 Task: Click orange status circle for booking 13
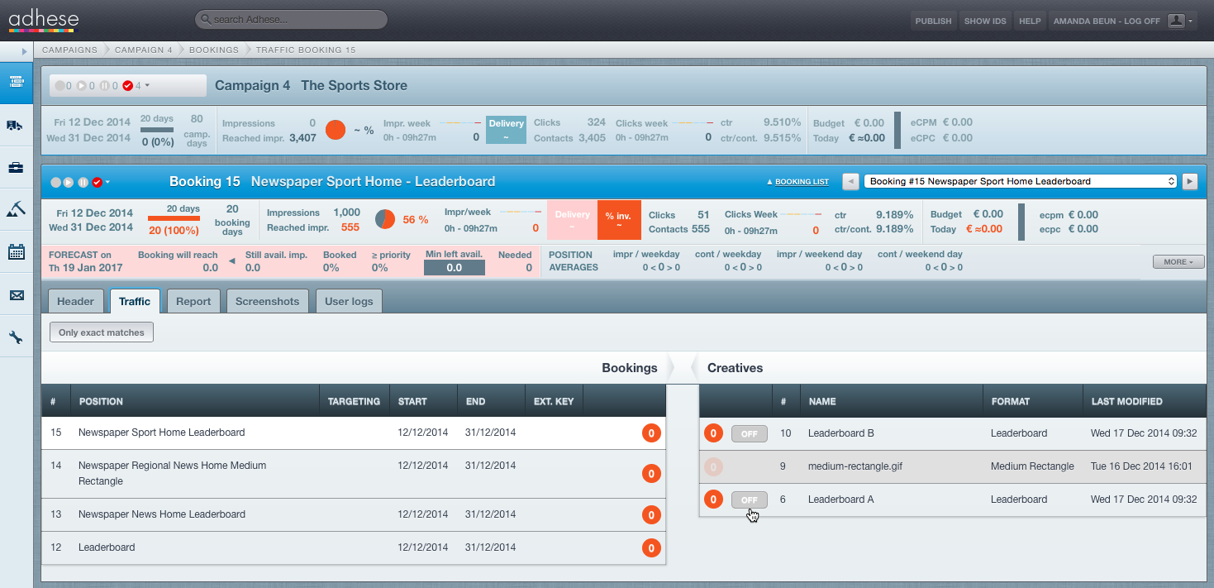[651, 514]
